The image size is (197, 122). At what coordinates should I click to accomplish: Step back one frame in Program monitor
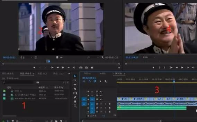tap(177, 68)
